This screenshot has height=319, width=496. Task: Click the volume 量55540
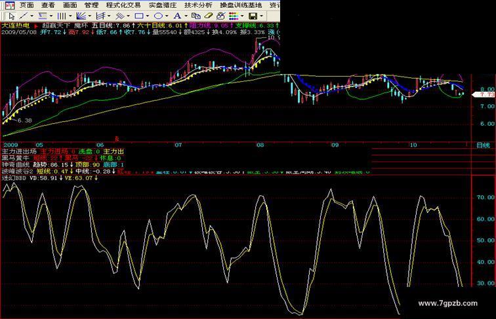[x=165, y=32]
